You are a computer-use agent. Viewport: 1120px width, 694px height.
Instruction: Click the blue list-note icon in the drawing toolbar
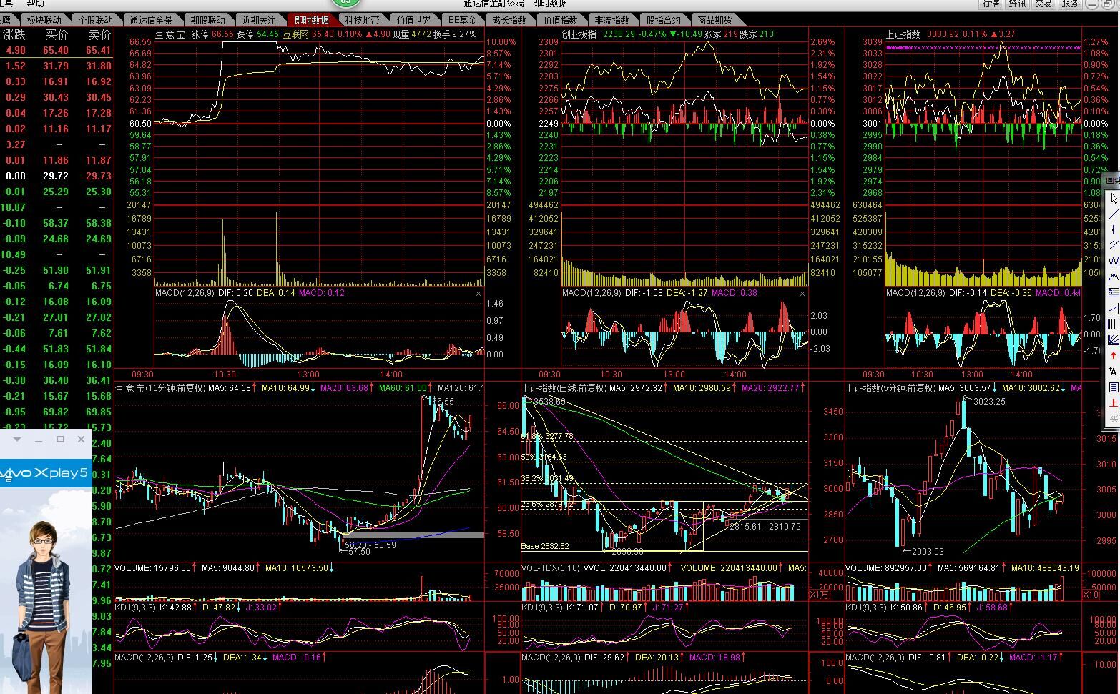pos(1114,387)
